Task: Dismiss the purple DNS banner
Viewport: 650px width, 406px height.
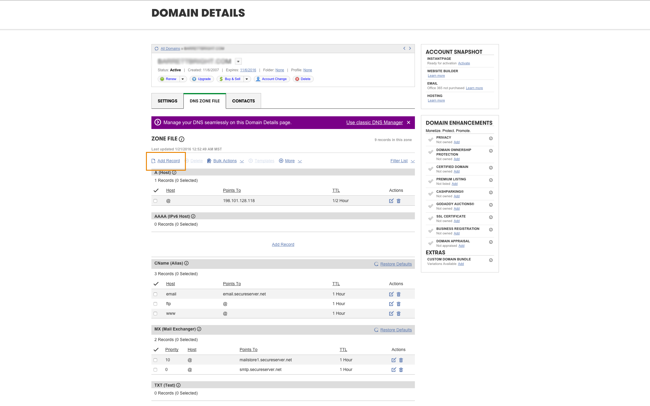Action: pyautogui.click(x=409, y=122)
